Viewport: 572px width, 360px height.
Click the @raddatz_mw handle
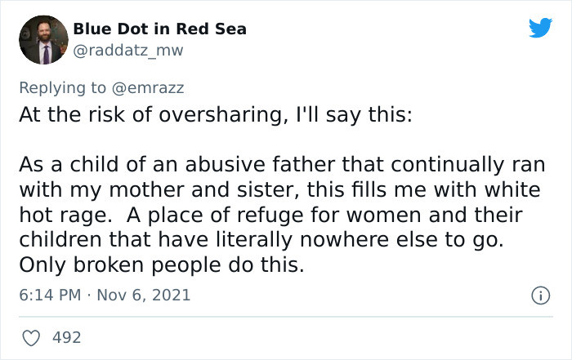point(128,51)
